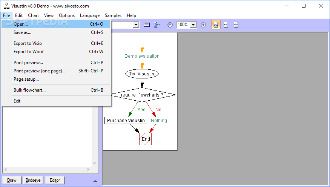Image resolution: width=330 pixels, height=187 pixels.
Task: Select Bulk flowchart... menu entry
Action: click(x=56, y=90)
